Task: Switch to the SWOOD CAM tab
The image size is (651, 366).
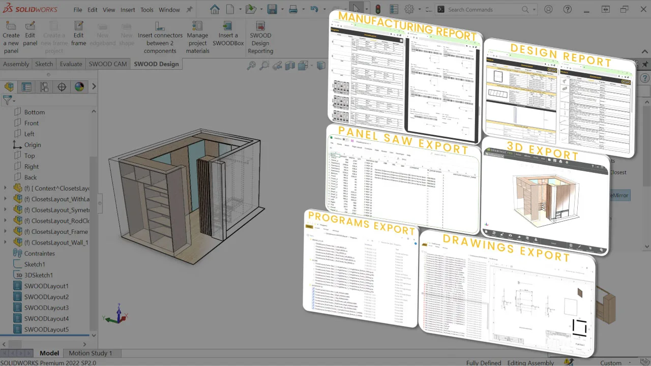Action: pyautogui.click(x=107, y=64)
